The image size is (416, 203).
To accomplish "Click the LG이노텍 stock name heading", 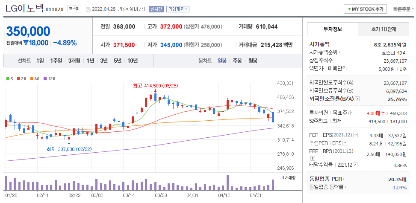I will (x=24, y=8).
